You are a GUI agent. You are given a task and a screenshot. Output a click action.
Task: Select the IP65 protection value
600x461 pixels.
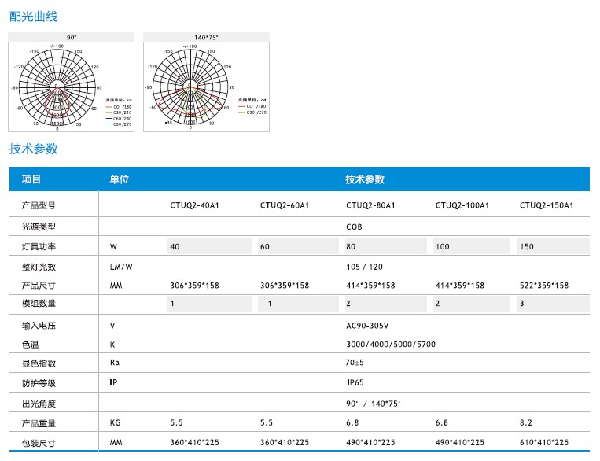click(355, 382)
